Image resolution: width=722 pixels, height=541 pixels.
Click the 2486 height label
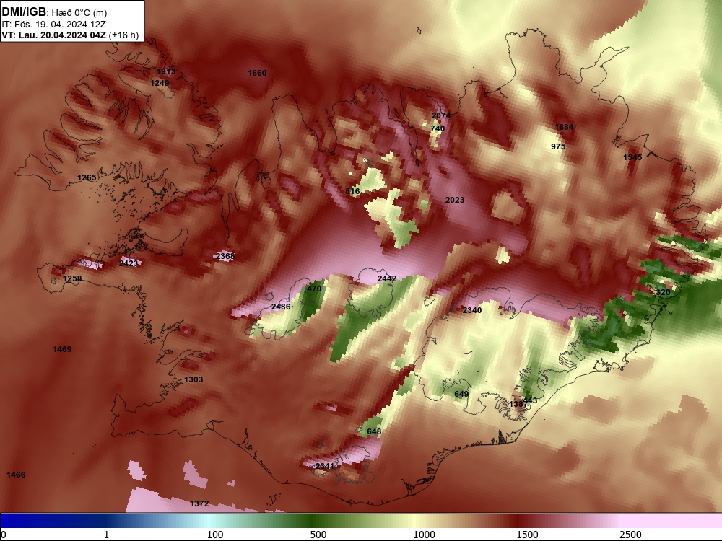[281, 307]
